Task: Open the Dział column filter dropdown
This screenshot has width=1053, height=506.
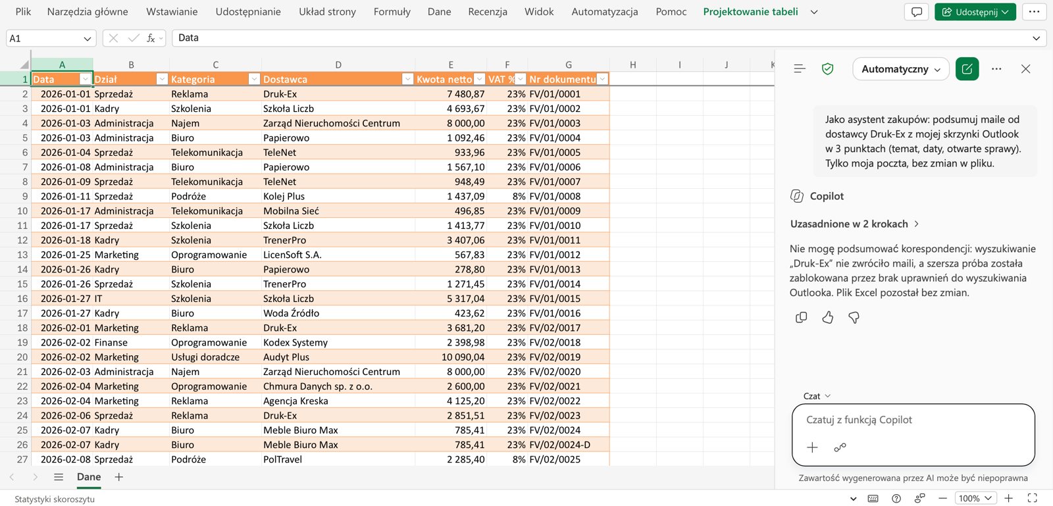Action: pyautogui.click(x=162, y=79)
